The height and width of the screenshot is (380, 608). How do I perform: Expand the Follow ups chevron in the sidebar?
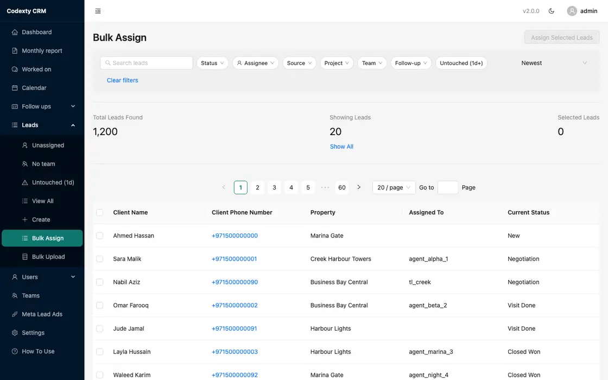click(73, 106)
